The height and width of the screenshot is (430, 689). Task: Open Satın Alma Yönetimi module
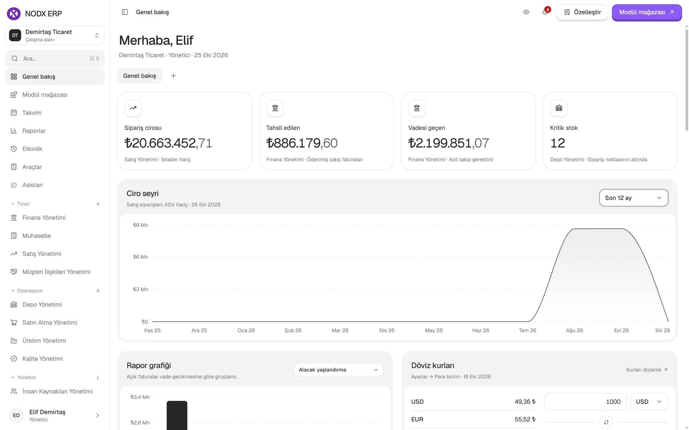[x=55, y=323]
